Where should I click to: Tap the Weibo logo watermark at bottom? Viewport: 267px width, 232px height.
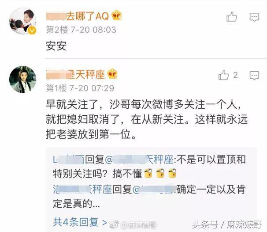point(114,224)
